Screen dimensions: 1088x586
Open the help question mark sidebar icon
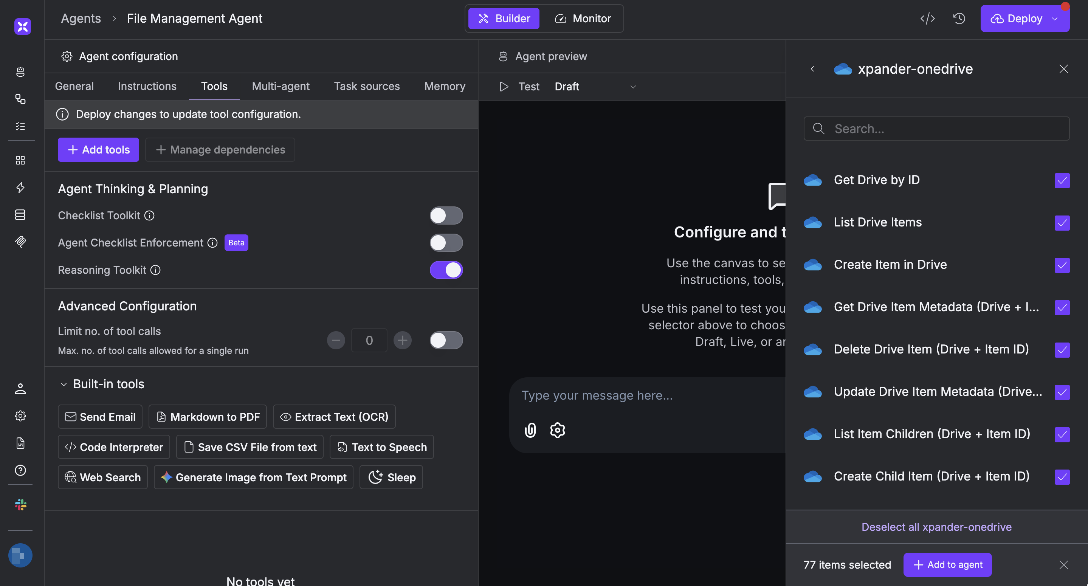tap(20, 470)
